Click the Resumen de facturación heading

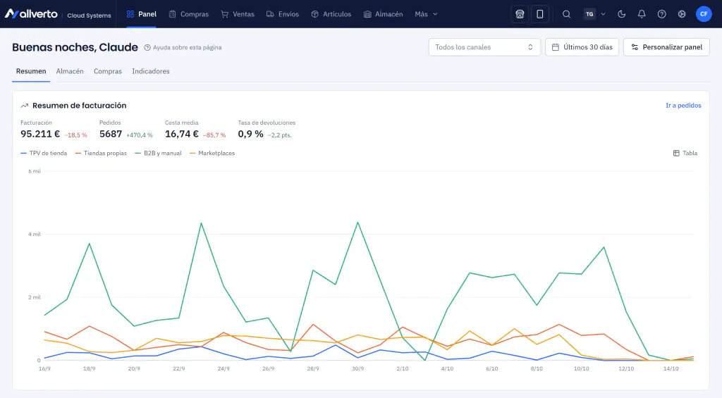(79, 106)
